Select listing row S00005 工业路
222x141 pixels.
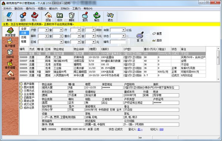112,68
